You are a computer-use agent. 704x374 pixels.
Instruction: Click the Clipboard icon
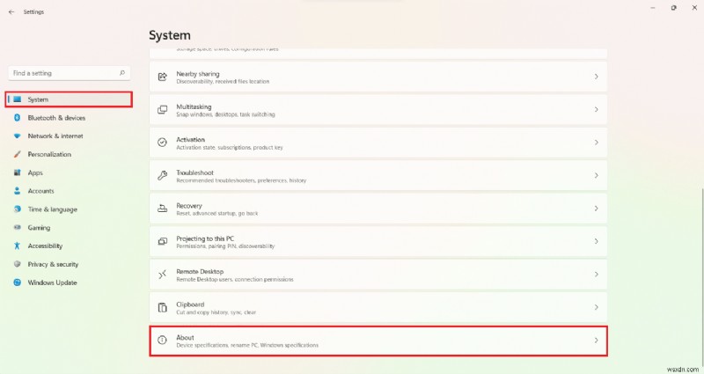(163, 307)
